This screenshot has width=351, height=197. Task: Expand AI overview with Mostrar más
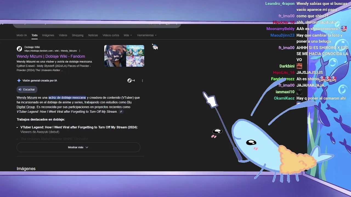tap(78, 147)
